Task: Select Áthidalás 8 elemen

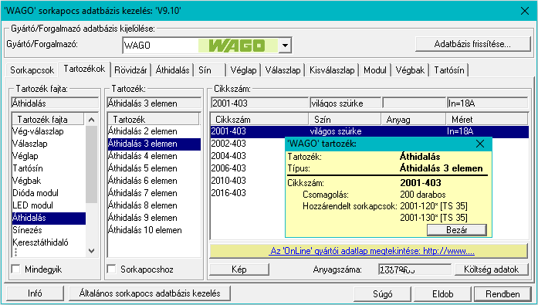Action: click(154, 205)
